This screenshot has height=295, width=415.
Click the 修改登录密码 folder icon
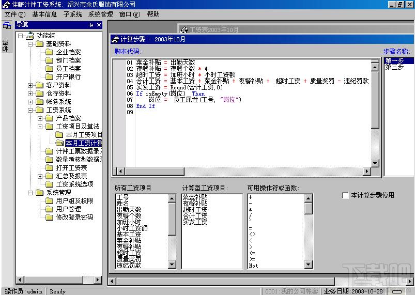click(49, 217)
